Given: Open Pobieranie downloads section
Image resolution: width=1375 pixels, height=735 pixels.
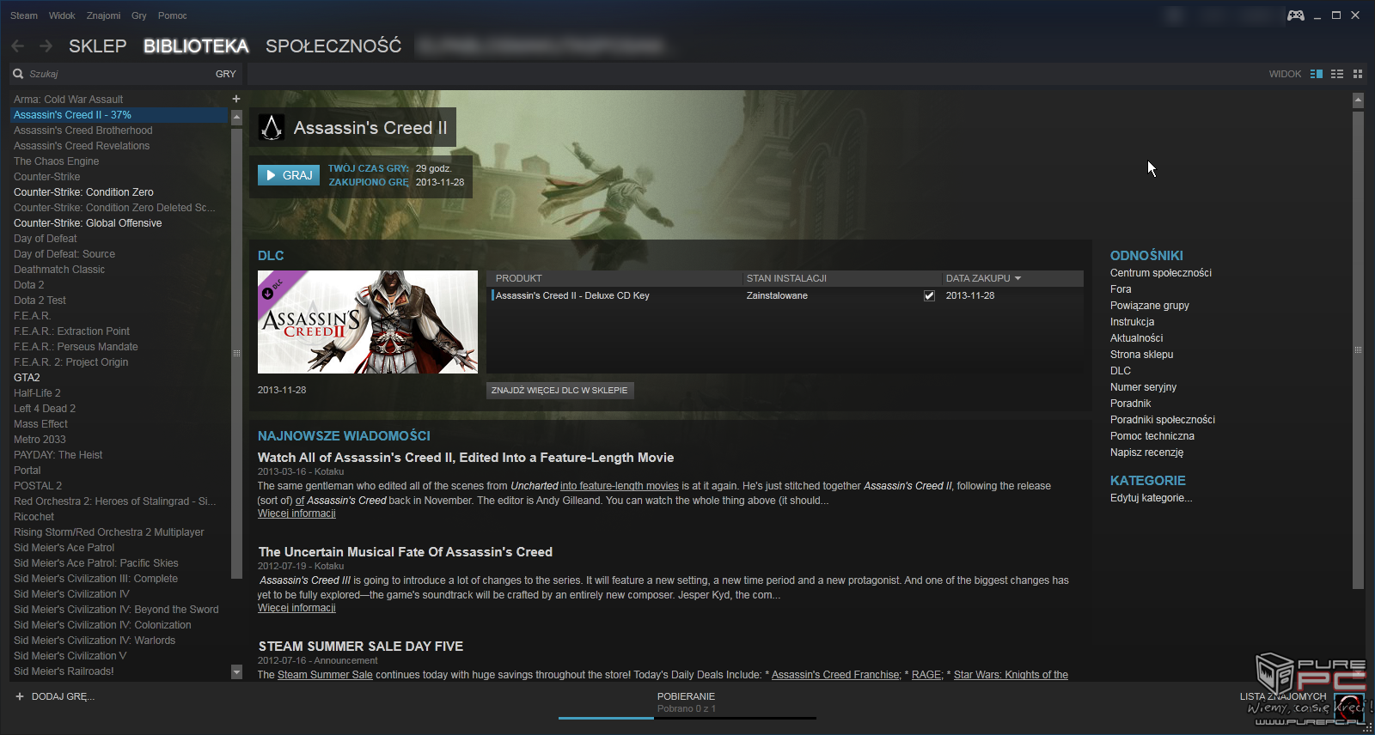Looking at the screenshot, I should (686, 696).
